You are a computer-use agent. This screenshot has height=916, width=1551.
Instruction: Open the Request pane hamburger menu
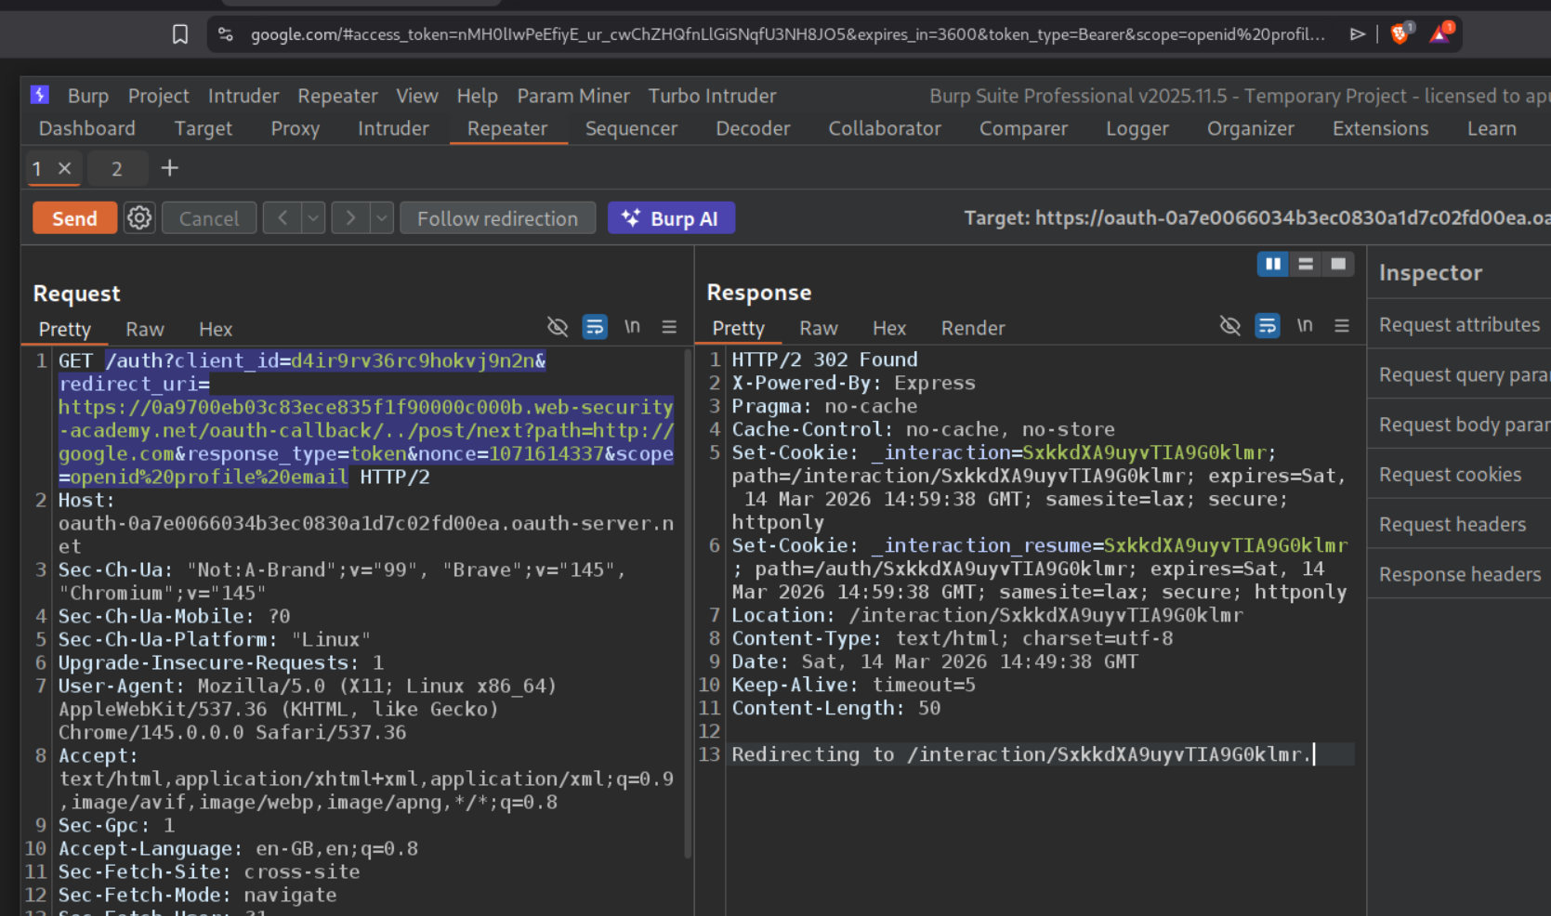point(669,327)
